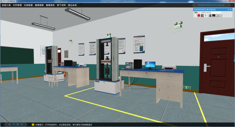This screenshot has height=127, width=235.
Task: Click the pause icon in recorder panel
Action: 202,16
